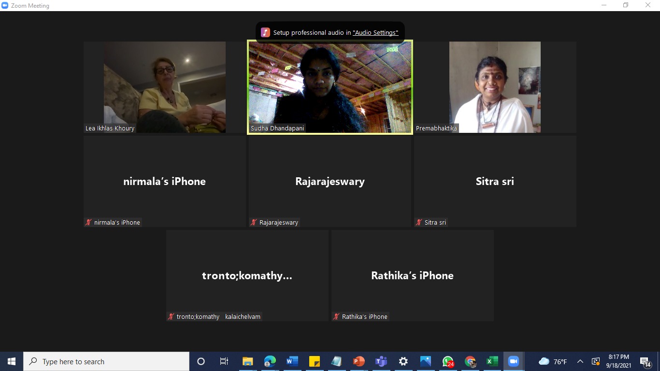Viewport: 660px width, 371px height.
Task: Click muted mic icon beside Rajarajeswary
Action: [254, 223]
